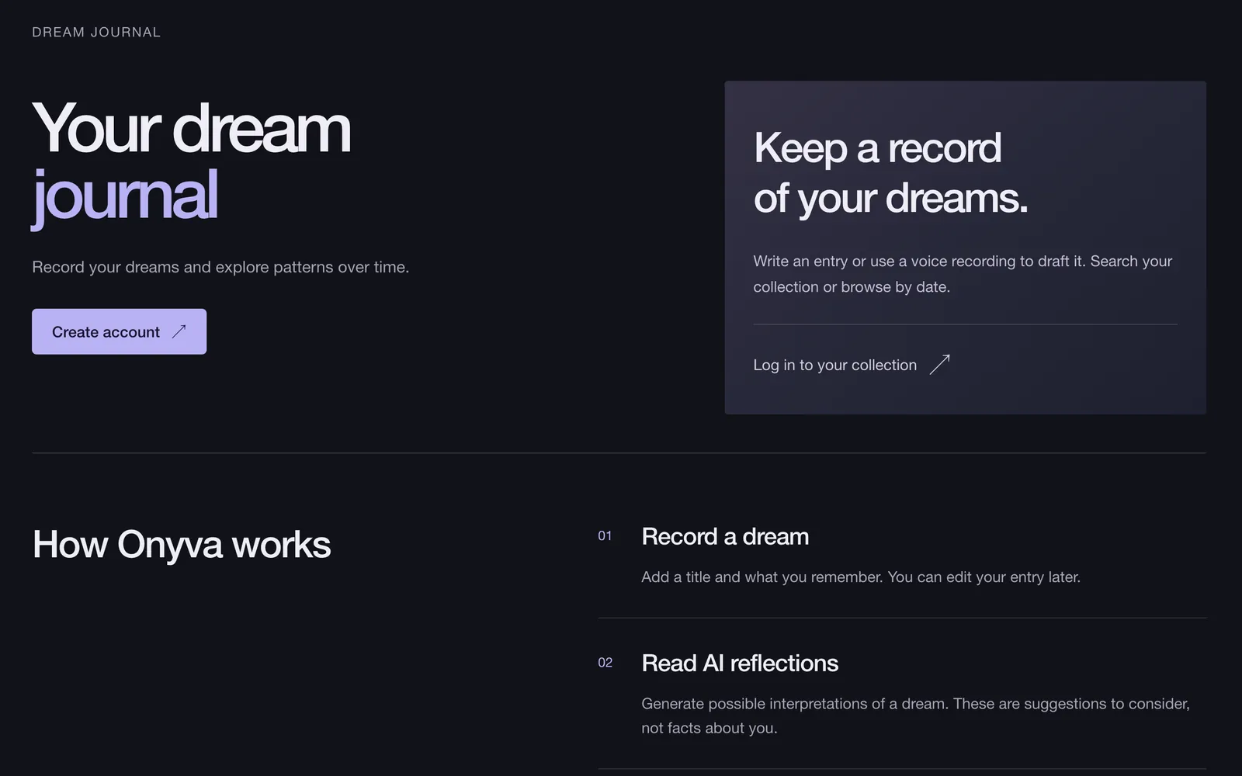The width and height of the screenshot is (1242, 776).
Task: Click the 'Generate possible interpretations of a dream' description
Action: pyautogui.click(x=915, y=715)
